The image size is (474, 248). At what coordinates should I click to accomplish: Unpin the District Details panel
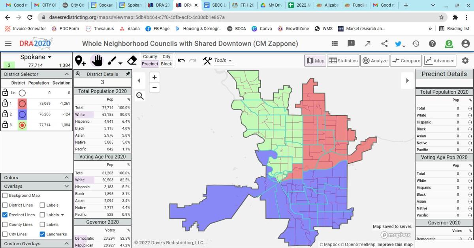128,74
